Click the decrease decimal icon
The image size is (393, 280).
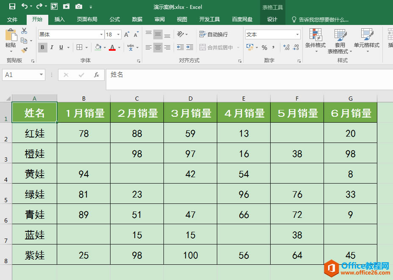[296, 47]
